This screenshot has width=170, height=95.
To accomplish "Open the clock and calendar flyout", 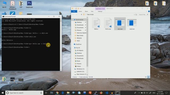I will (160, 93).
